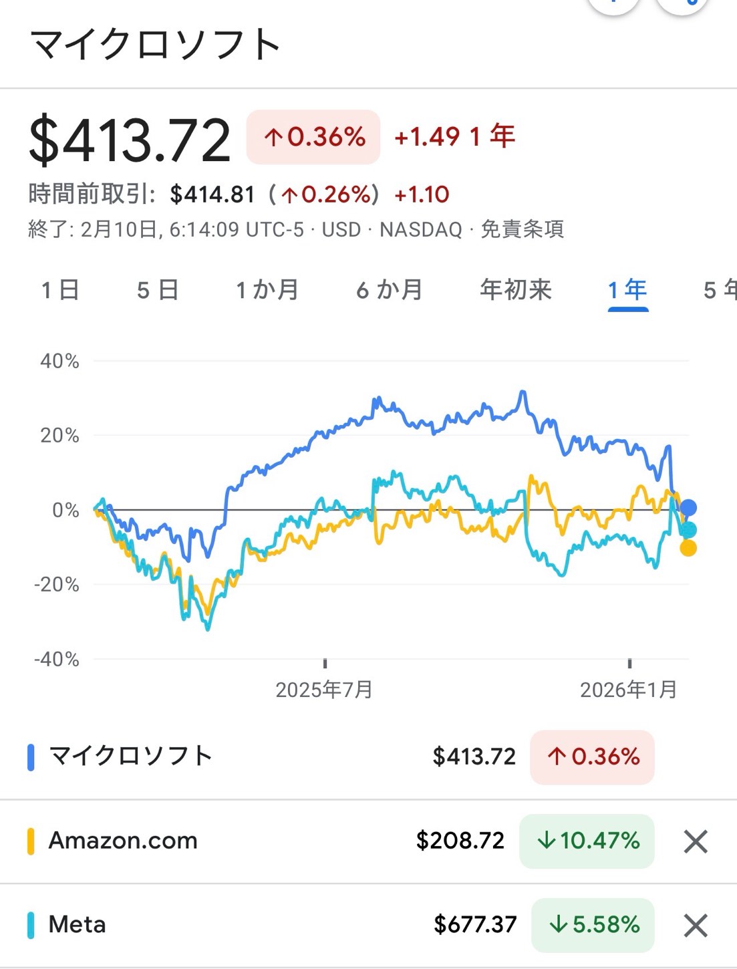Click the Amazon 10.47% down change badge
737x969 pixels.
coord(587,841)
